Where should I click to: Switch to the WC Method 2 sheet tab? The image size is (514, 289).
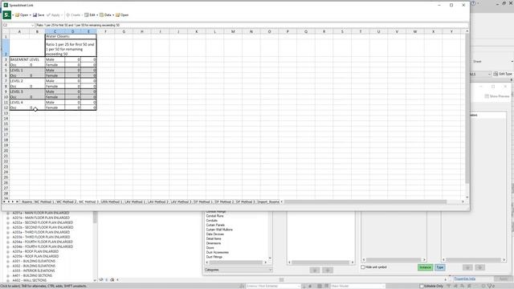point(66,201)
